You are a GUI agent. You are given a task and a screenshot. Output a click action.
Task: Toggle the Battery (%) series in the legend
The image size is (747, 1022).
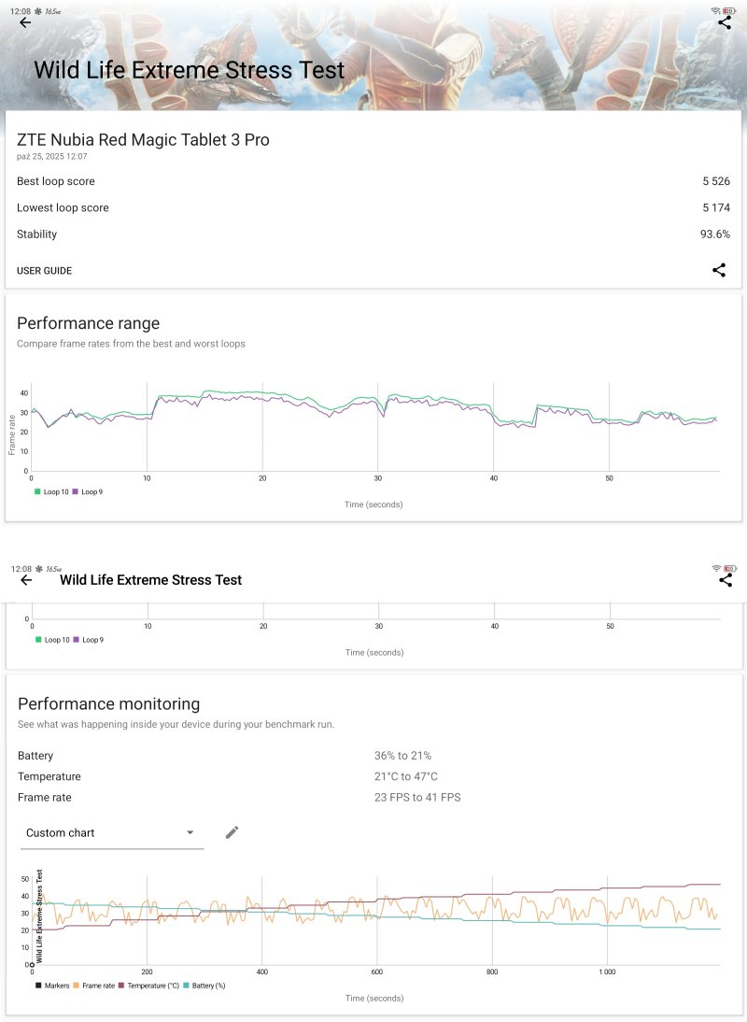[204, 986]
